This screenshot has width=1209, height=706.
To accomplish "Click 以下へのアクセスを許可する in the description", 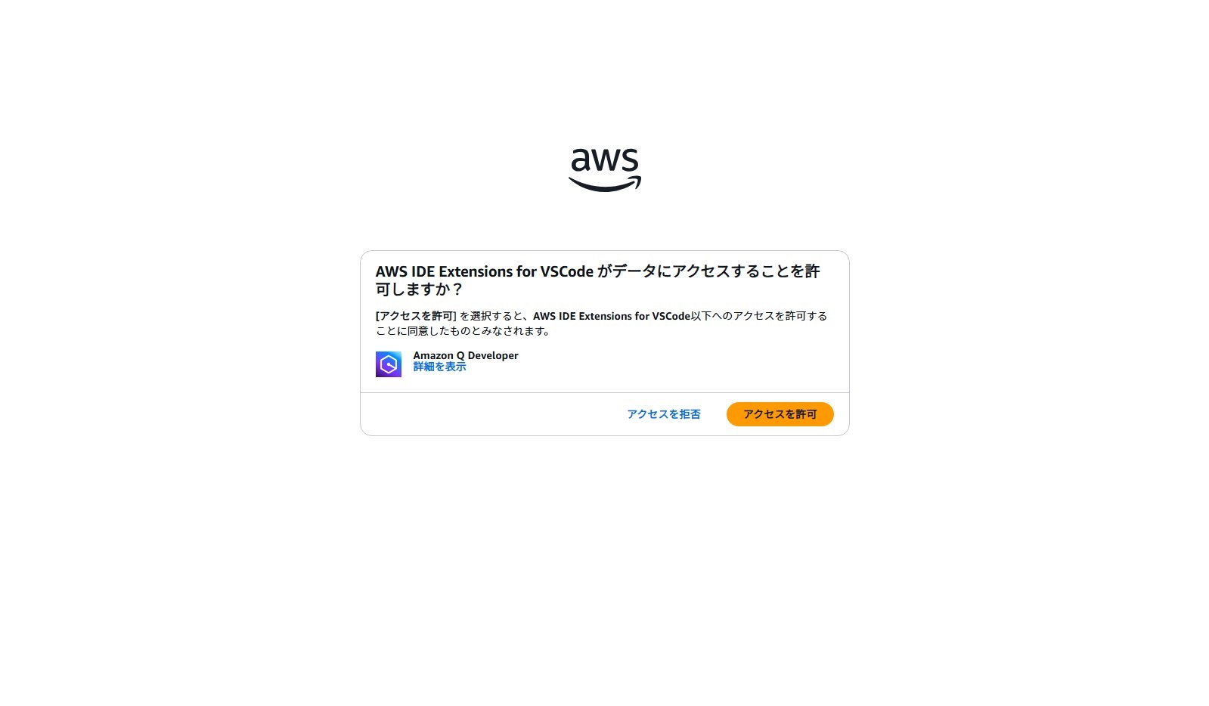I will click(759, 316).
